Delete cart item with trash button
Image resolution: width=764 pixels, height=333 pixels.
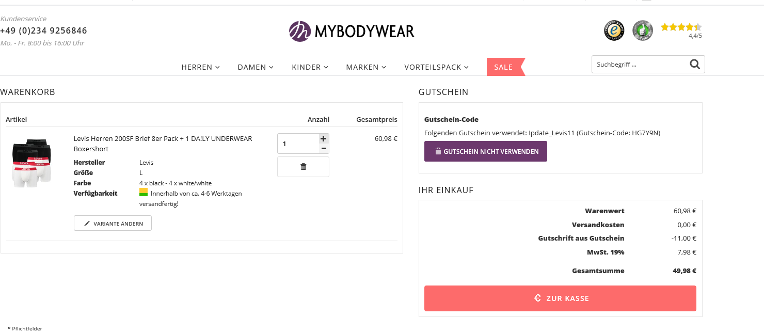pyautogui.click(x=303, y=167)
